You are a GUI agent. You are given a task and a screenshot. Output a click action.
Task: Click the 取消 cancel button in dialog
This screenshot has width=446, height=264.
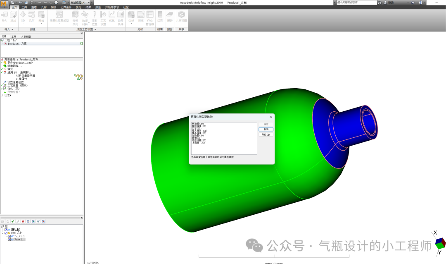point(266,130)
